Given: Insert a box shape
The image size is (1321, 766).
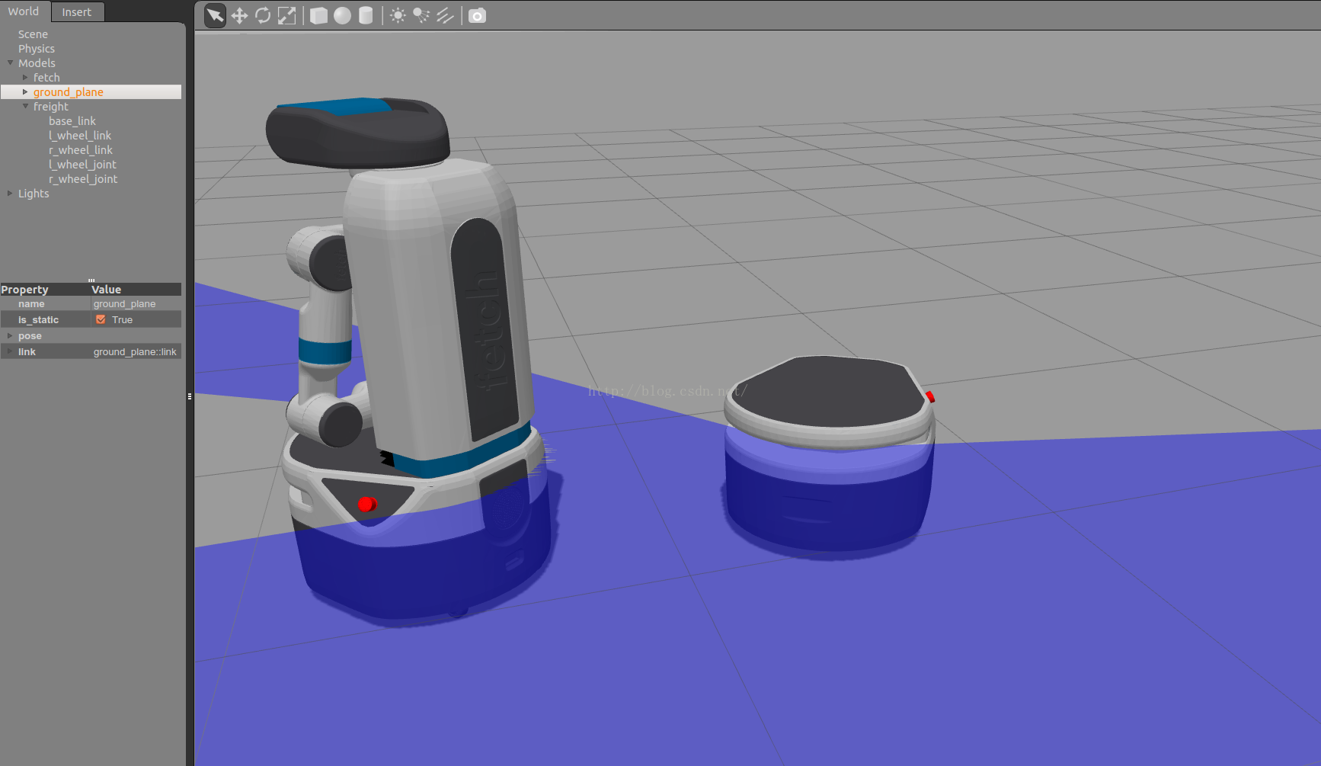Looking at the screenshot, I should (318, 15).
